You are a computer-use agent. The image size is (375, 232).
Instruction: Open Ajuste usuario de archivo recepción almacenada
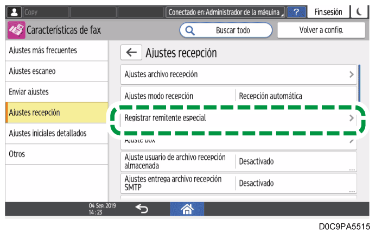click(238, 161)
